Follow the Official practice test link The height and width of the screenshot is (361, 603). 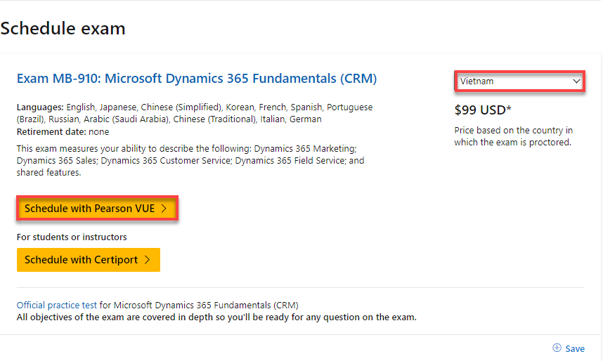(x=57, y=306)
